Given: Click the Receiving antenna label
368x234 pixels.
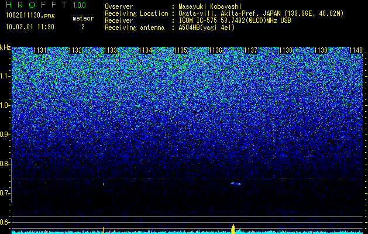Looking at the screenshot, I should [x=135, y=27].
